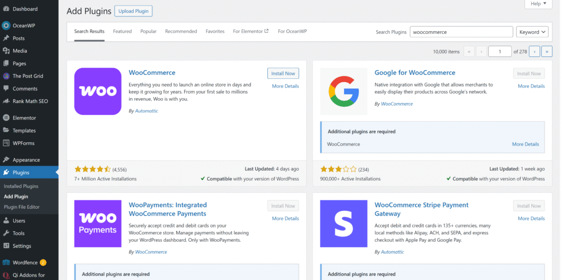This screenshot has height=280, width=561.
Task: Click the Qi Addons icon
Action: [x=6, y=276]
